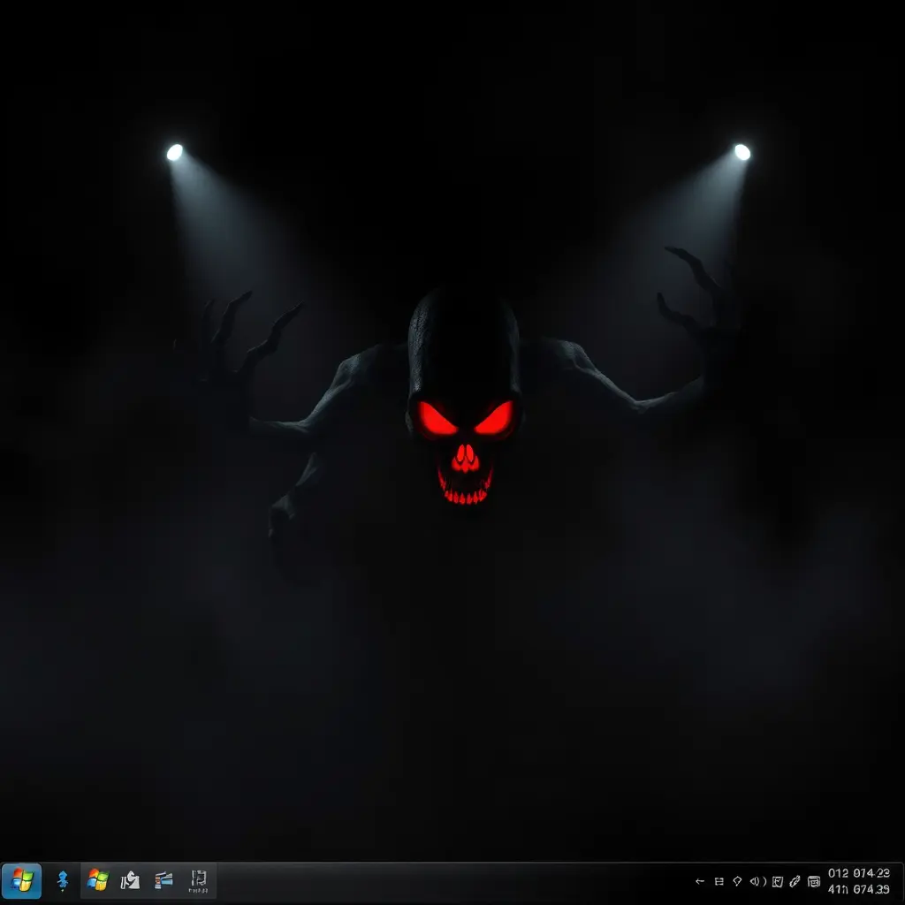Click the paperclip tray icon
This screenshot has width=905, height=905.
tap(795, 881)
